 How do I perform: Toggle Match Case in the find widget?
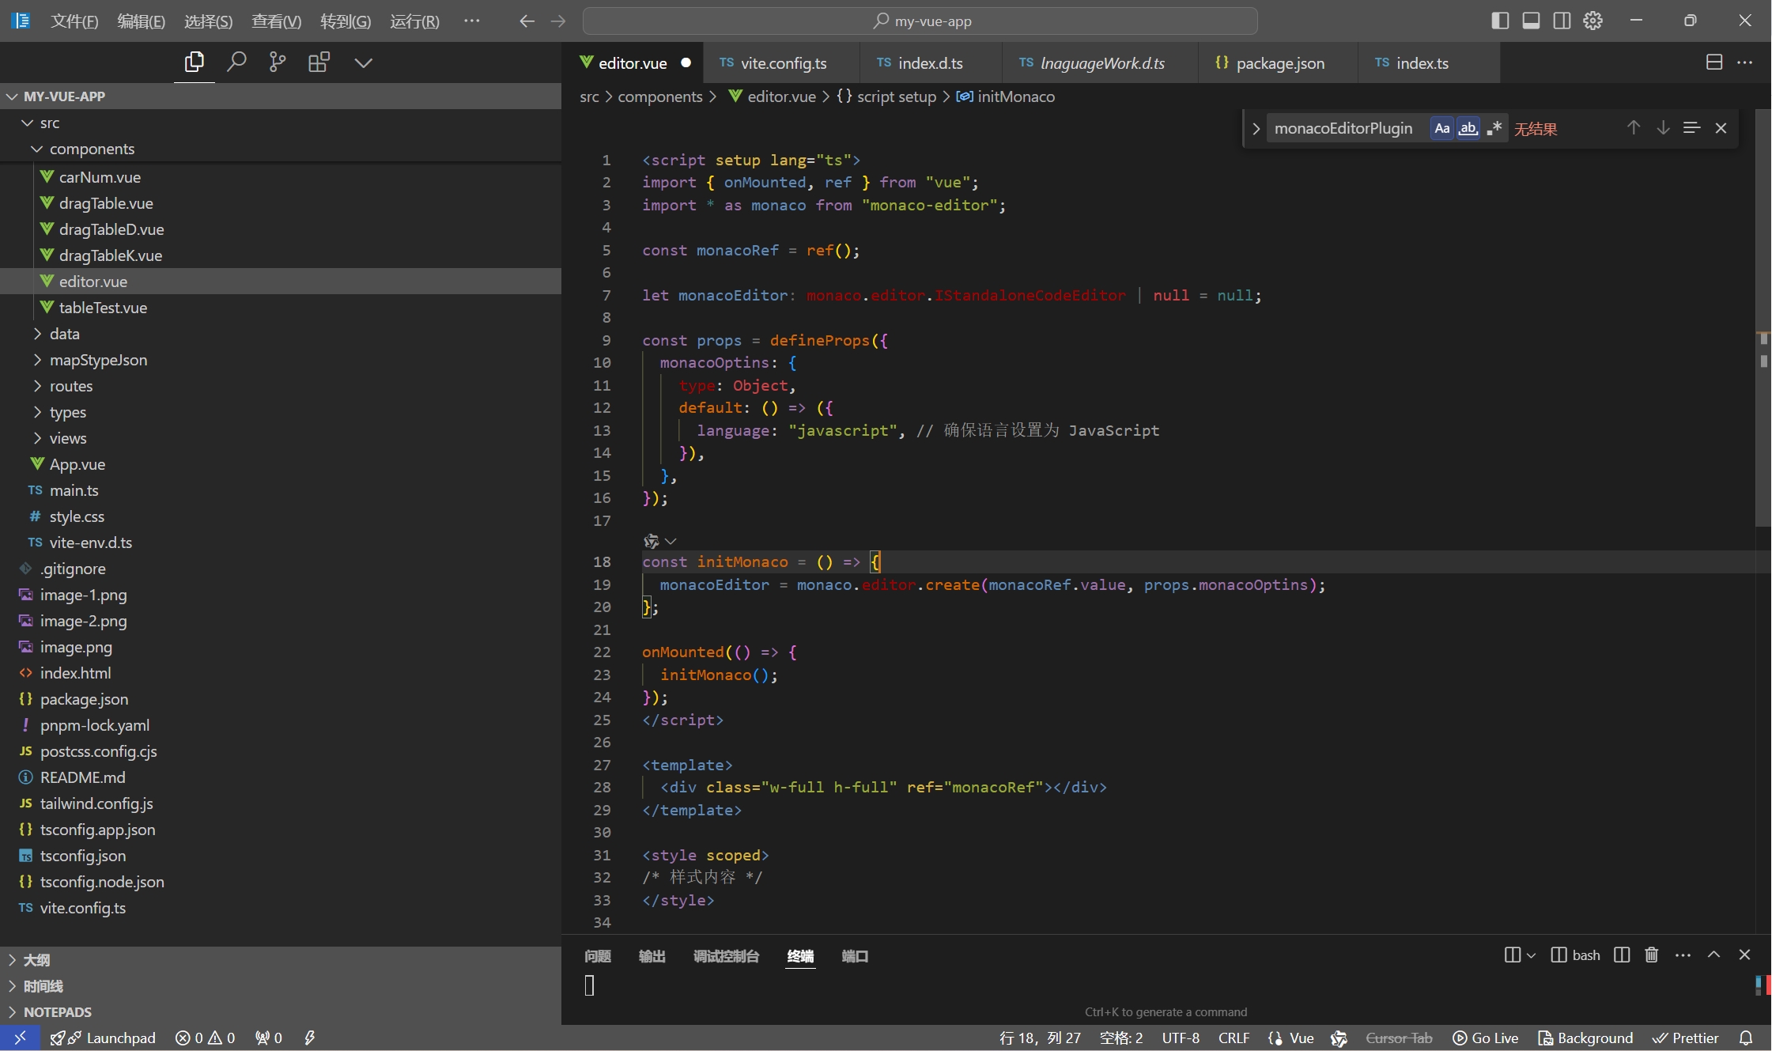tap(1441, 128)
